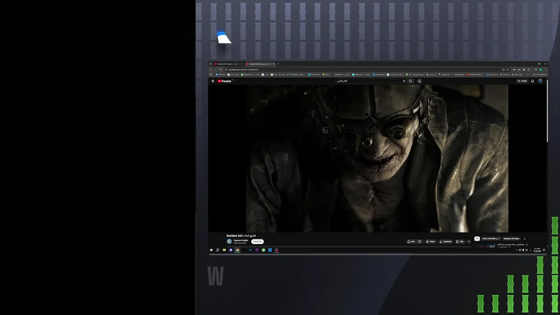
Task: Open the Capcom Arabic channel name link
Action: (x=241, y=240)
